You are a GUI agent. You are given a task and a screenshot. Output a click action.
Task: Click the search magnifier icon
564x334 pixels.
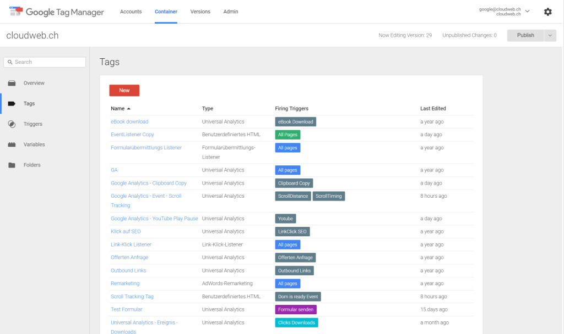10,62
